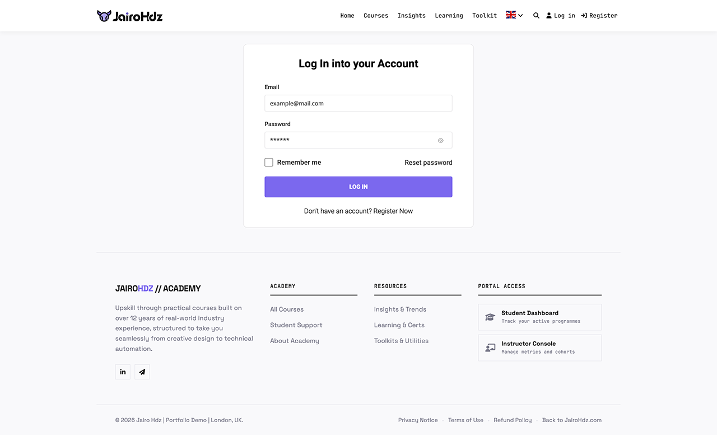Tick the Remember me checkbox
This screenshot has width=717, height=435.
(x=269, y=163)
